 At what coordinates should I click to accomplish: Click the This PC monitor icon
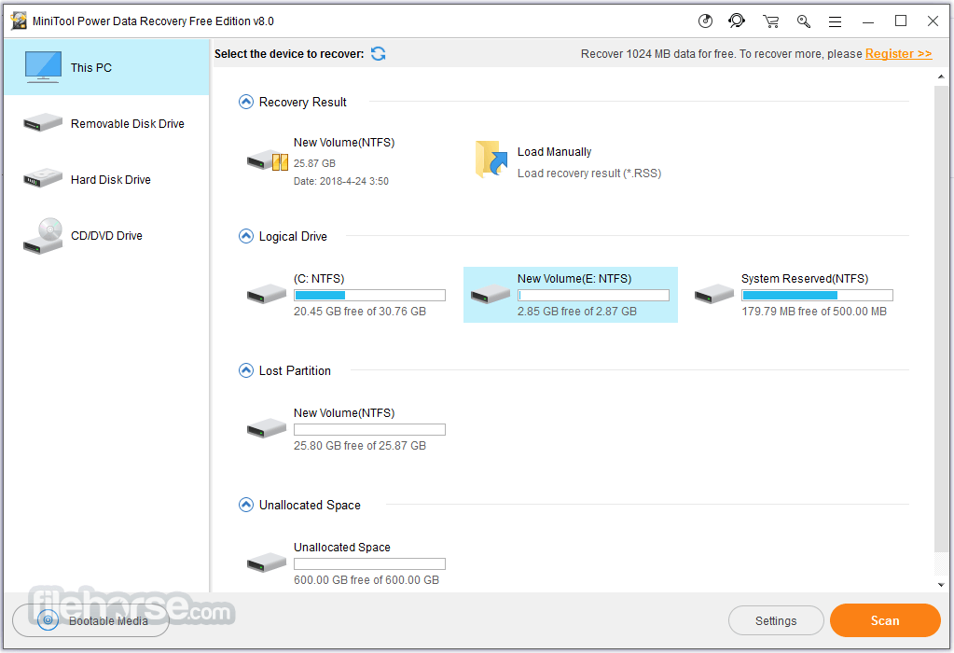point(43,67)
